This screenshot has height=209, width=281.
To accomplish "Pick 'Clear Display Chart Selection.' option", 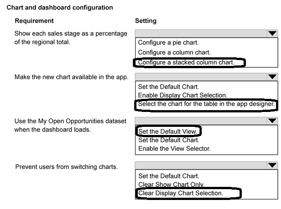I will 181,193.
